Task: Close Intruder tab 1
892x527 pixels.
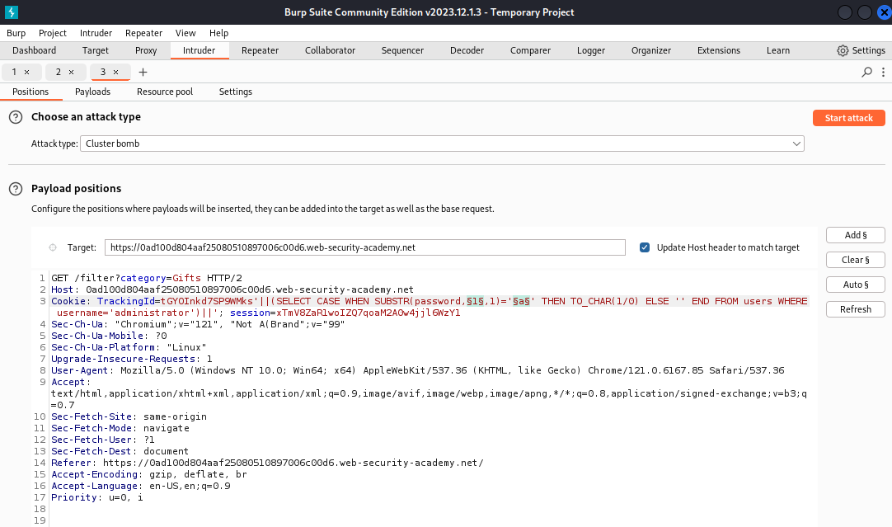Action: click(26, 73)
